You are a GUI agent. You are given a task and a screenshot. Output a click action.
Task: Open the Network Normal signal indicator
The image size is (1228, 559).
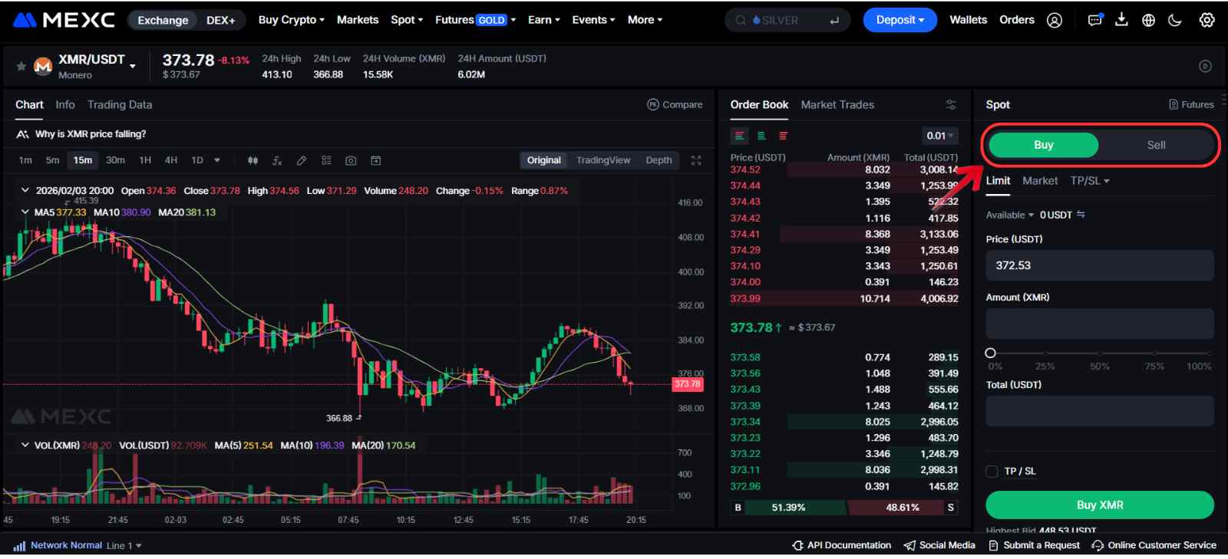58,545
